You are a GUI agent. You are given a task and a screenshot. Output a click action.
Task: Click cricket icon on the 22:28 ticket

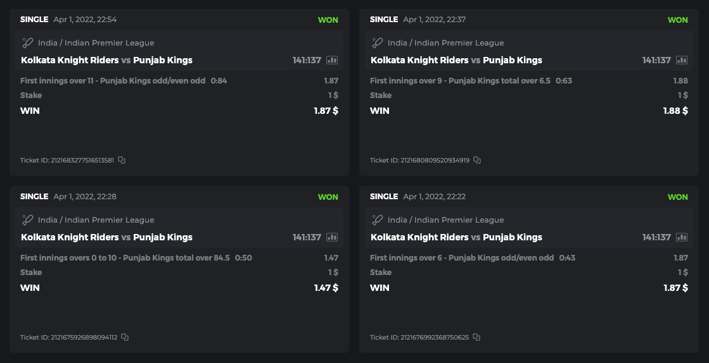click(27, 220)
